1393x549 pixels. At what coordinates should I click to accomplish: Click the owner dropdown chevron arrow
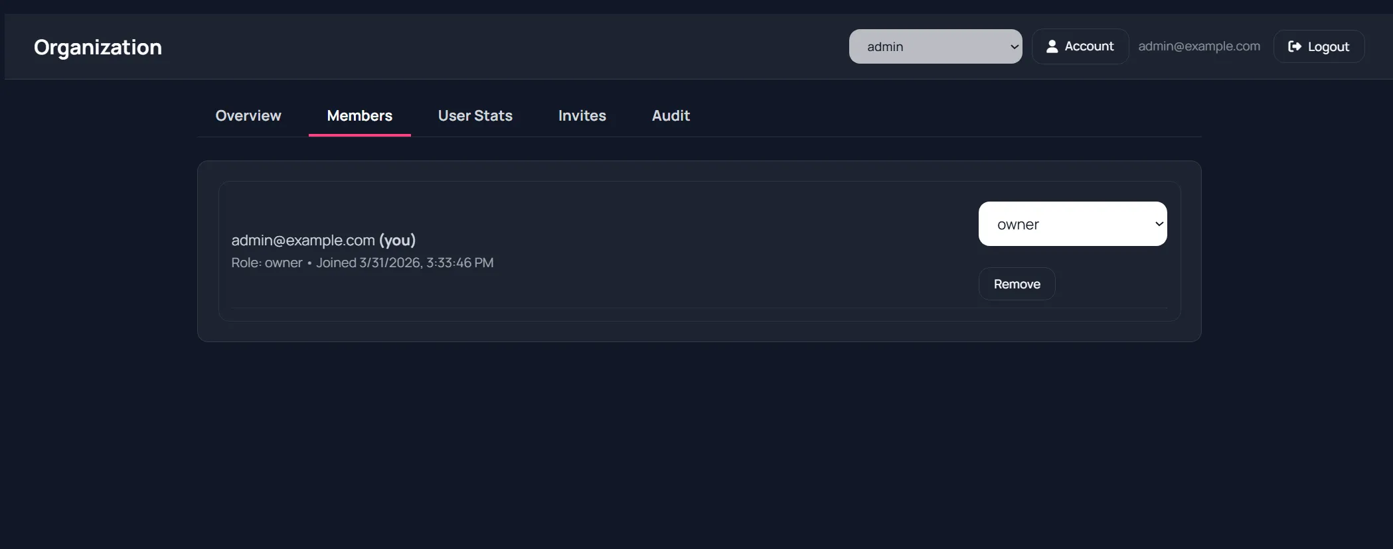[x=1159, y=224]
